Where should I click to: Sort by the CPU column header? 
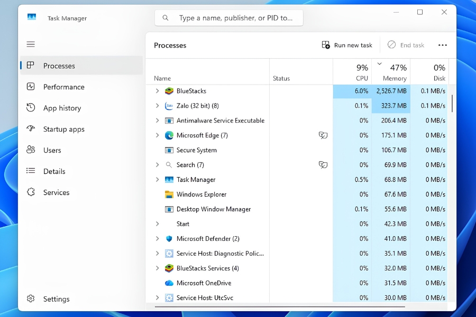tap(352, 72)
